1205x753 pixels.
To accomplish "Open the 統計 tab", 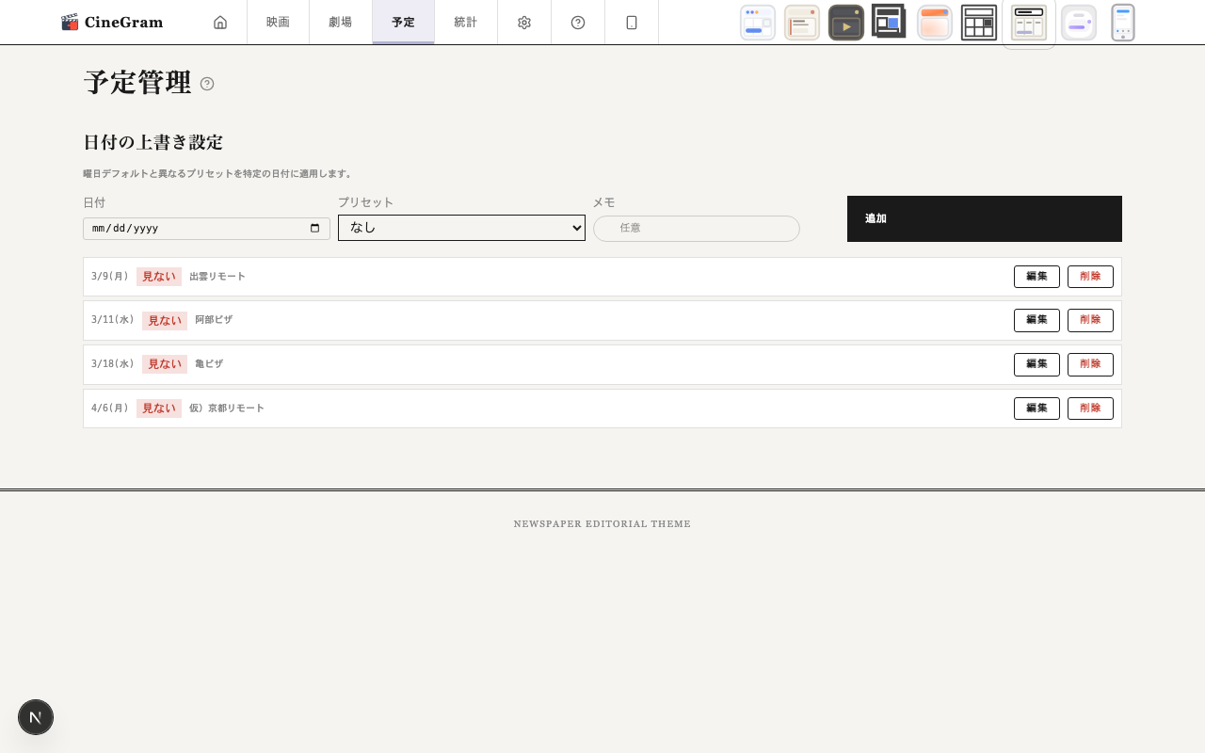I will 466,23.
